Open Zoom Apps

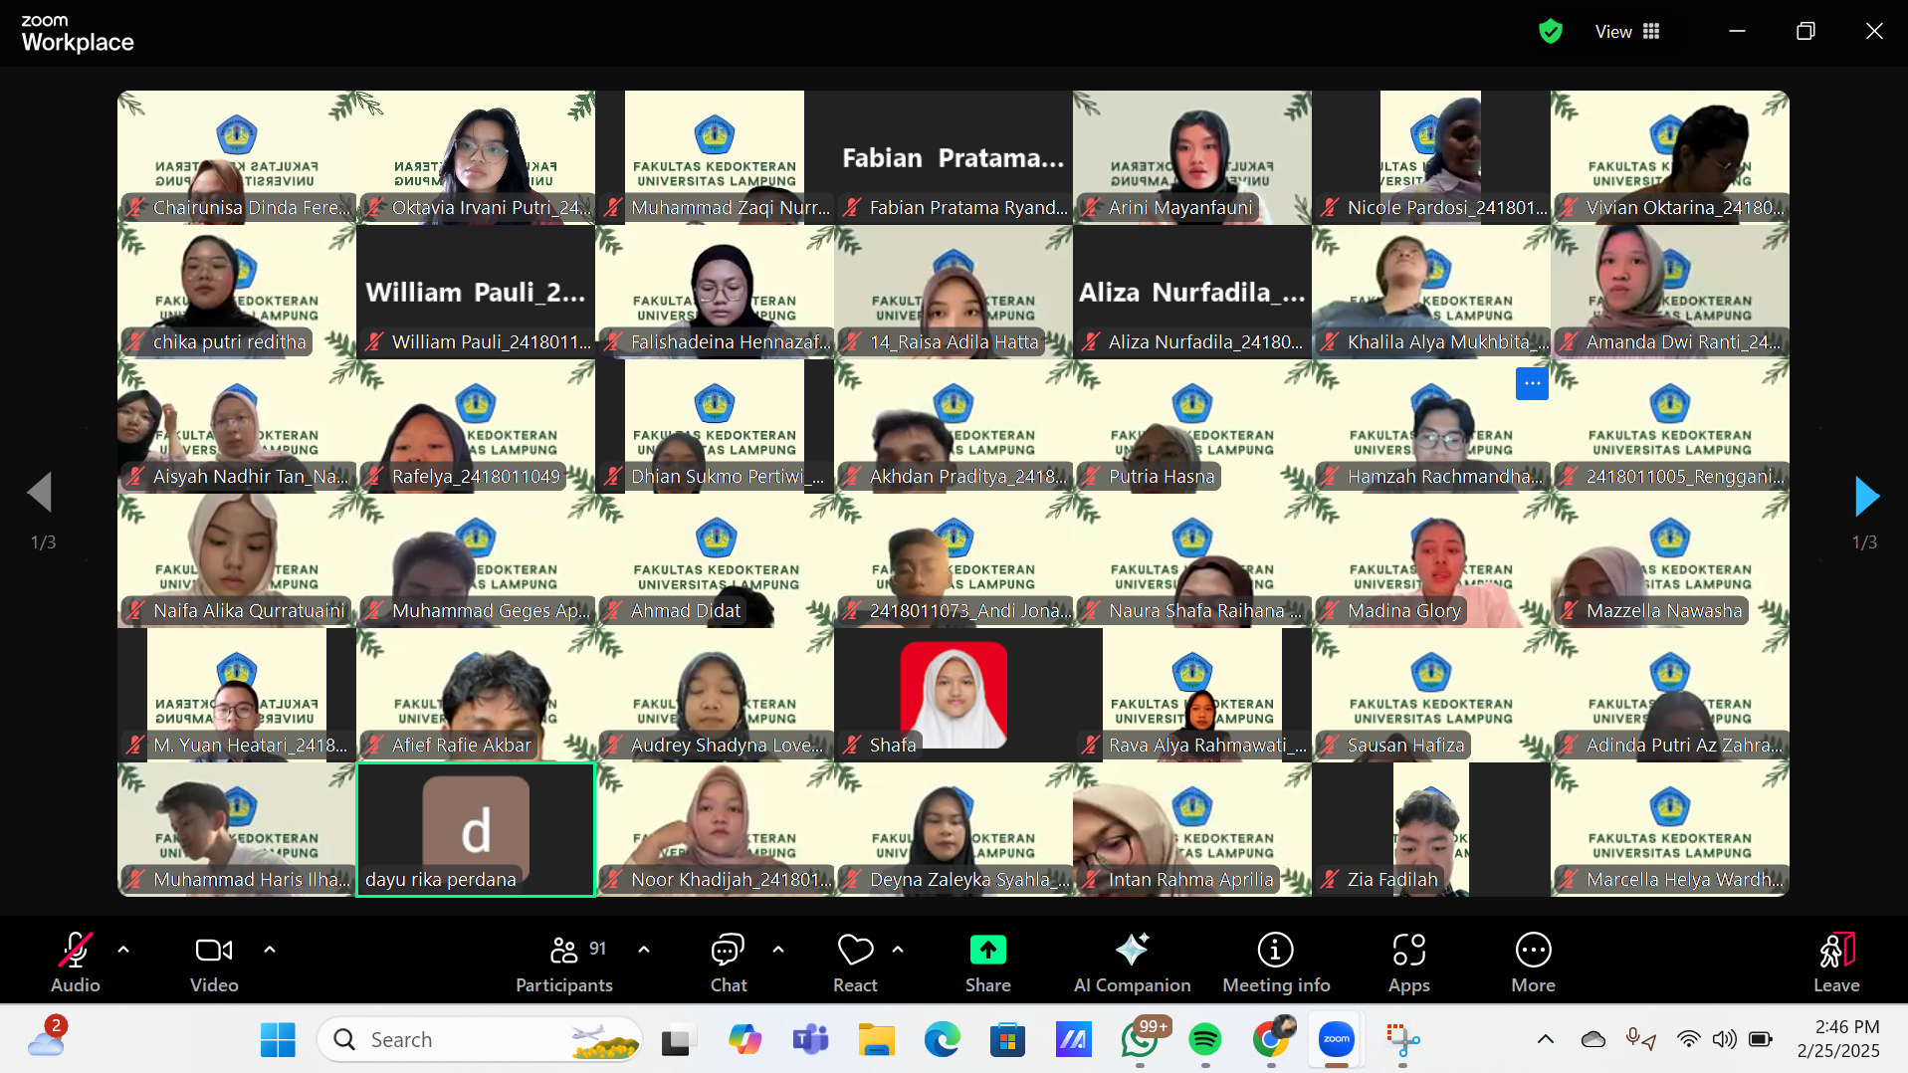coord(1409,962)
